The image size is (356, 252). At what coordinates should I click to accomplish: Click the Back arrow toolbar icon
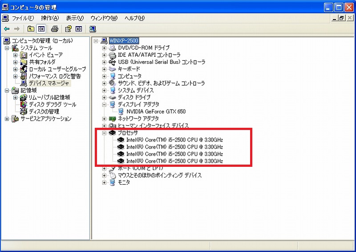7,29
